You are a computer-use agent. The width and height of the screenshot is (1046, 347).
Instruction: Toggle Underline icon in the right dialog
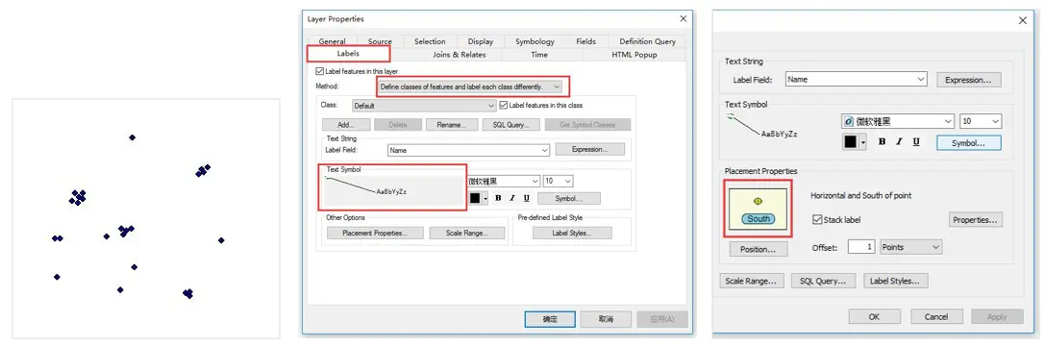916,142
